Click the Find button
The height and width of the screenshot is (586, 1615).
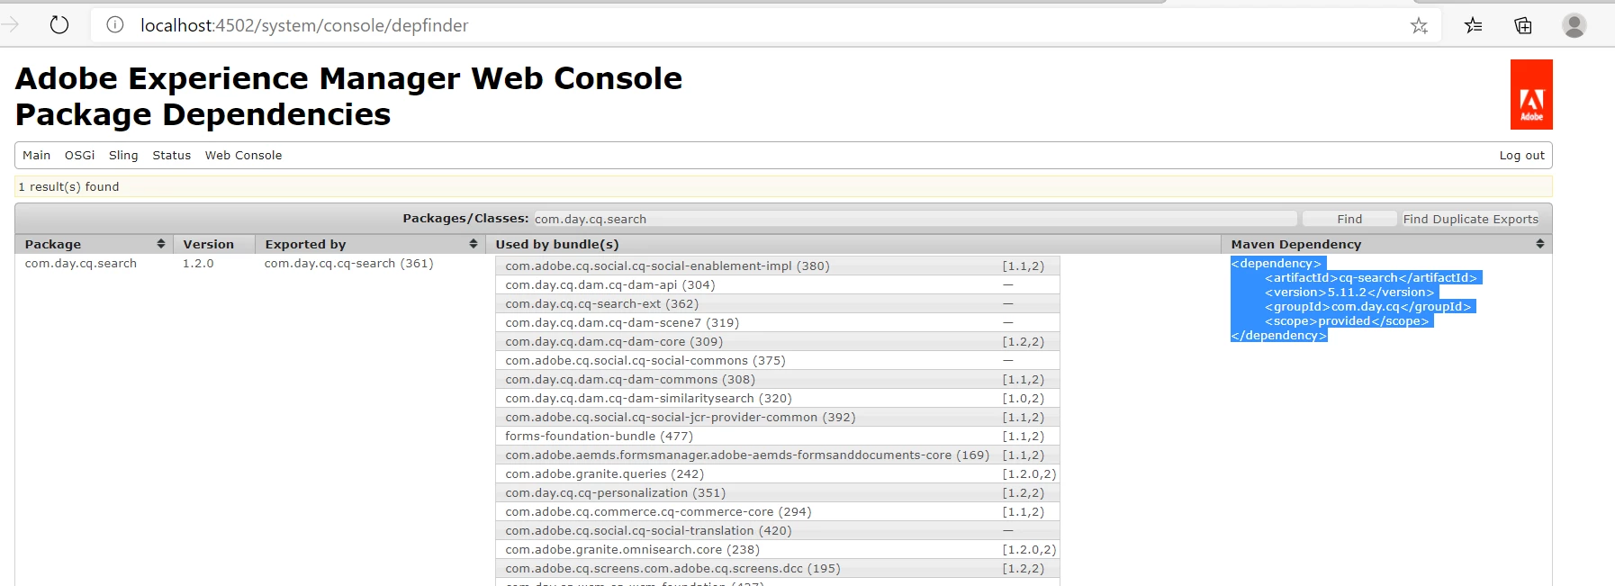(1349, 219)
